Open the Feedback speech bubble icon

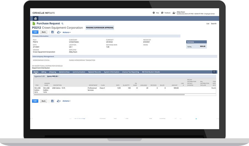tap(162, 13)
